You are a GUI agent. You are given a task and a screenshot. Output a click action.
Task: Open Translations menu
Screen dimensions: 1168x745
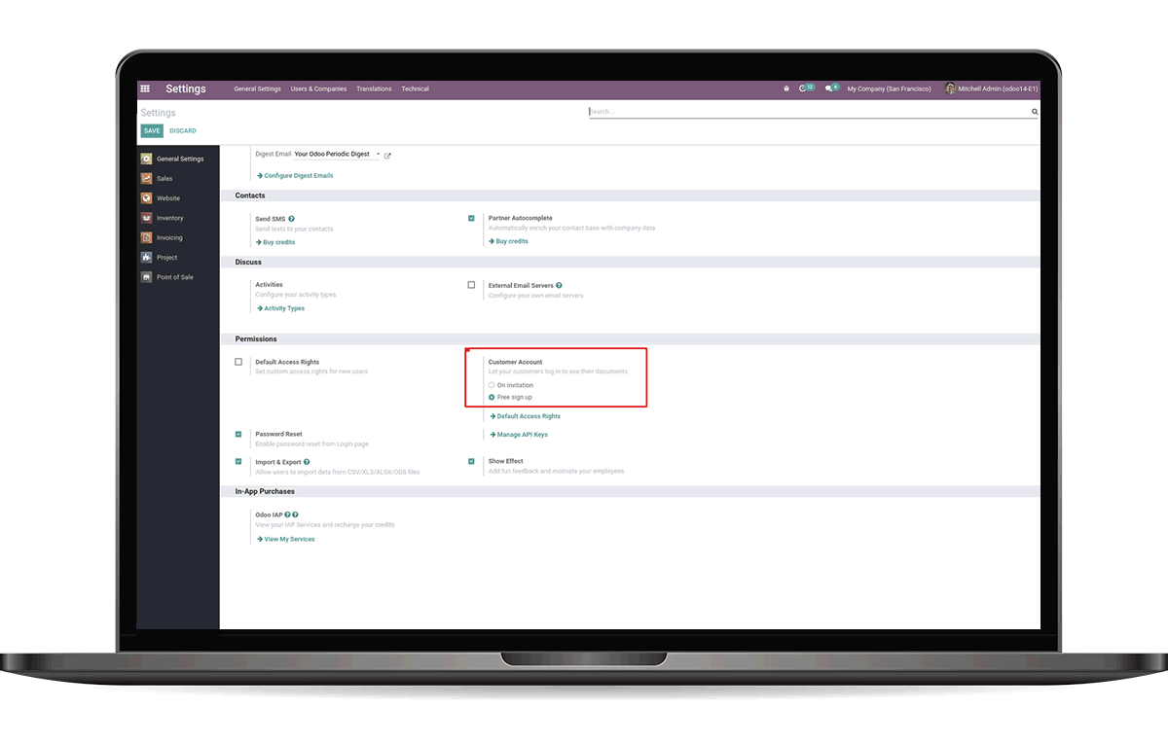pyautogui.click(x=374, y=89)
